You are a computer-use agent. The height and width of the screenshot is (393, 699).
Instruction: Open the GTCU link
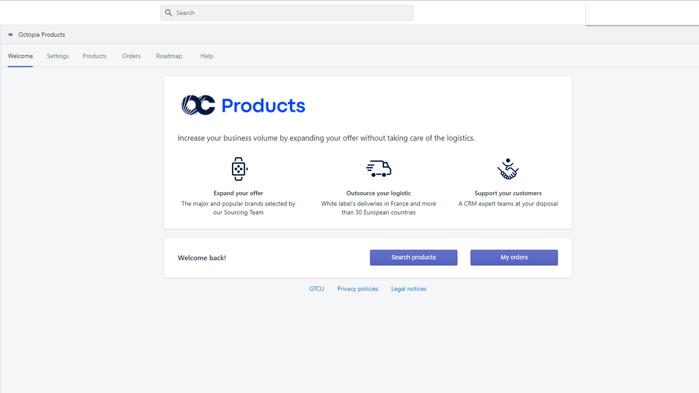point(317,289)
